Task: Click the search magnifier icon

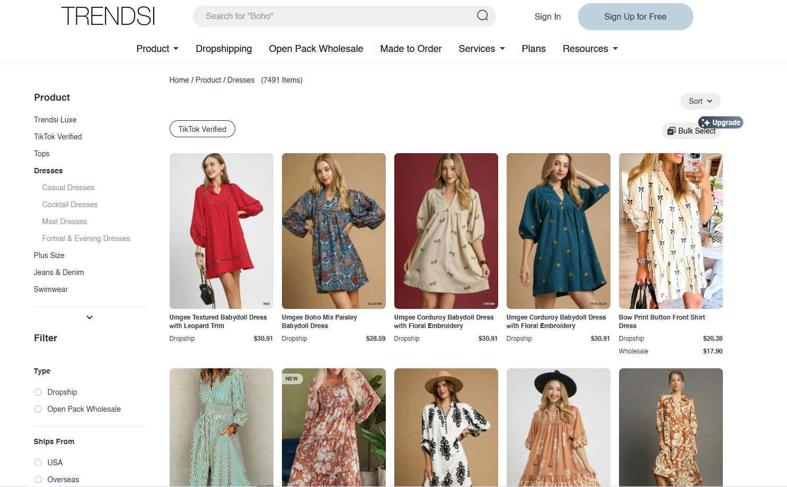Action: (x=482, y=16)
